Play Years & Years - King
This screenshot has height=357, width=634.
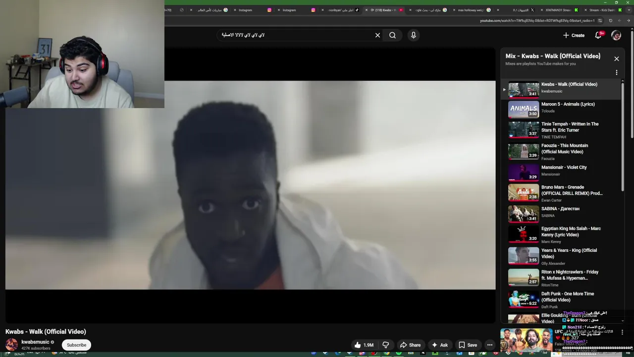pyautogui.click(x=569, y=253)
